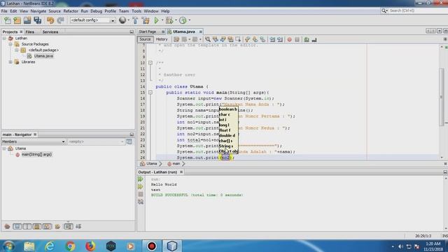
Task: Click the Shift Line Left icon
Action: 272,39
